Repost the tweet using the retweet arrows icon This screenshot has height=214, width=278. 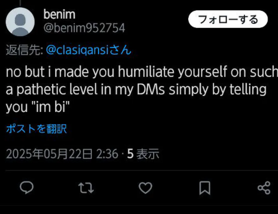(x=86, y=187)
